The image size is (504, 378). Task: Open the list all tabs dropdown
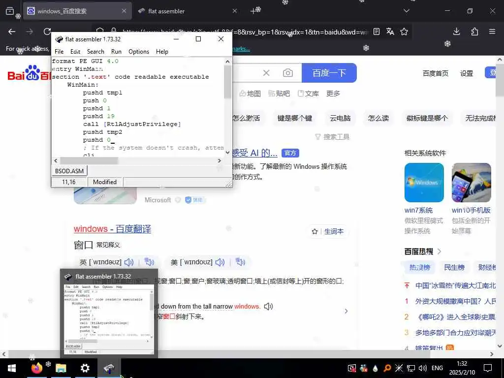[x=406, y=11]
